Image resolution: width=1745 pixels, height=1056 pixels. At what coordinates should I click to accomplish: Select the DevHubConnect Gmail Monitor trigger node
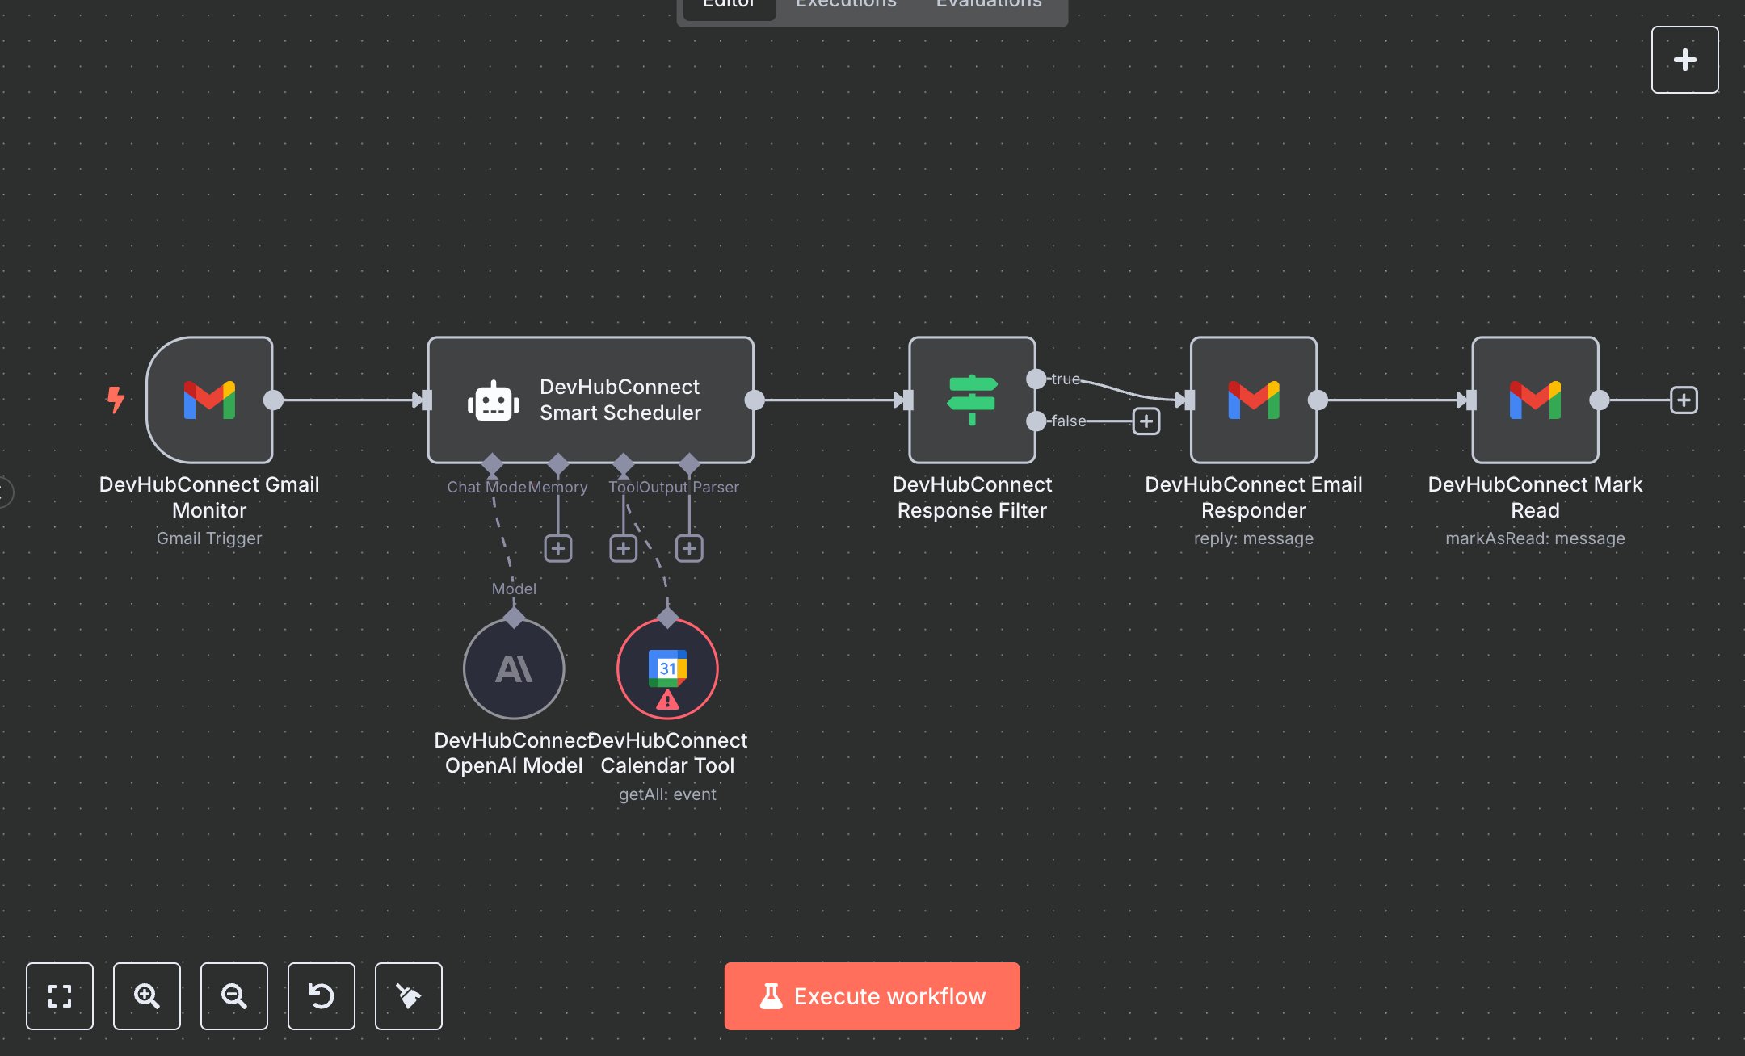[209, 400]
